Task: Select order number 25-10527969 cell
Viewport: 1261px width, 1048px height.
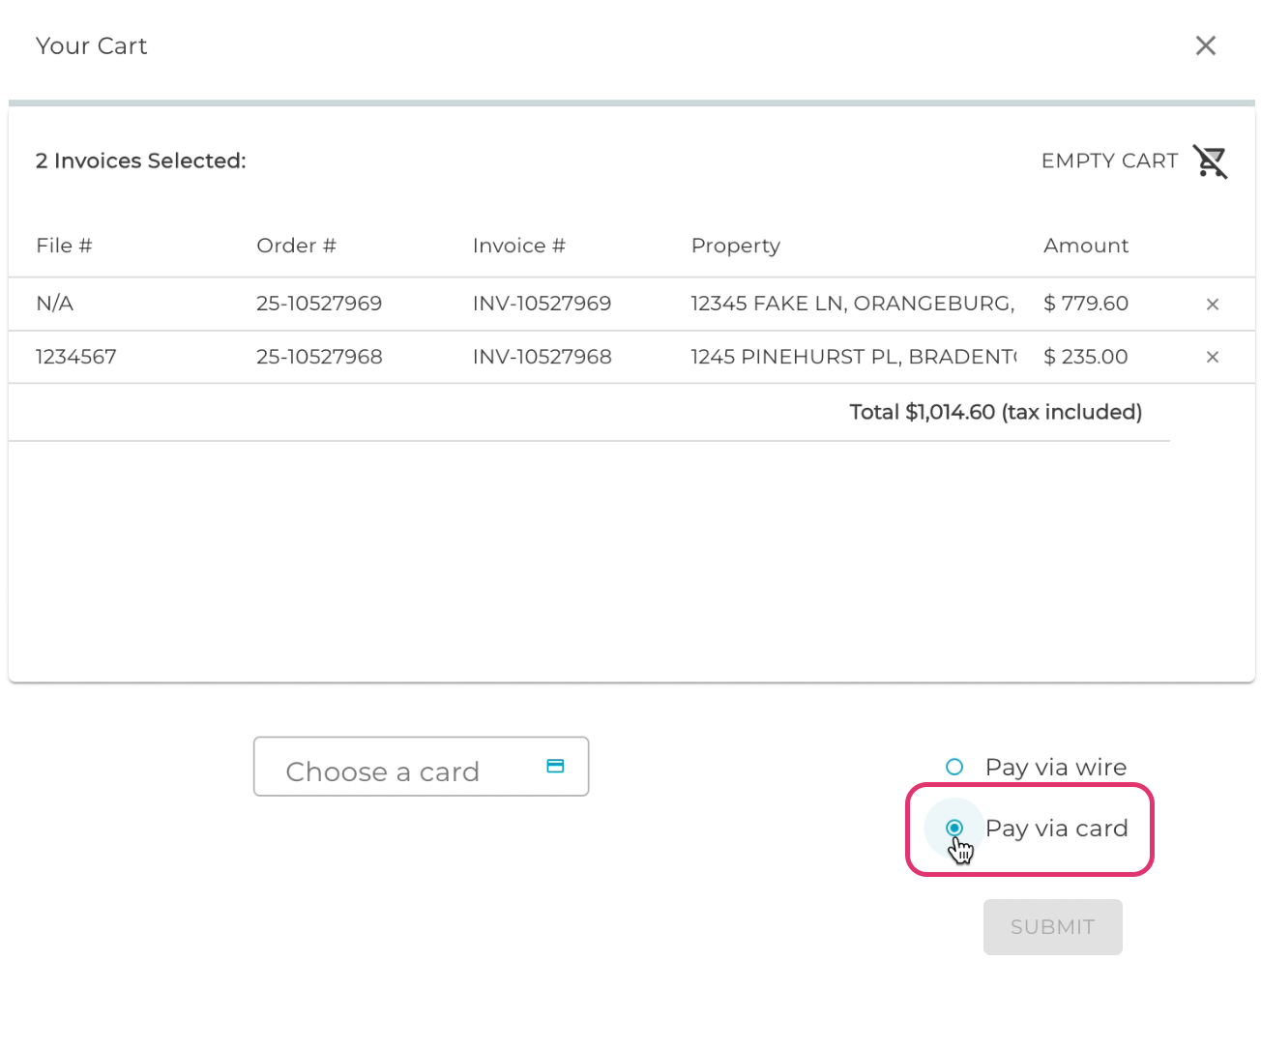Action: coord(319,304)
